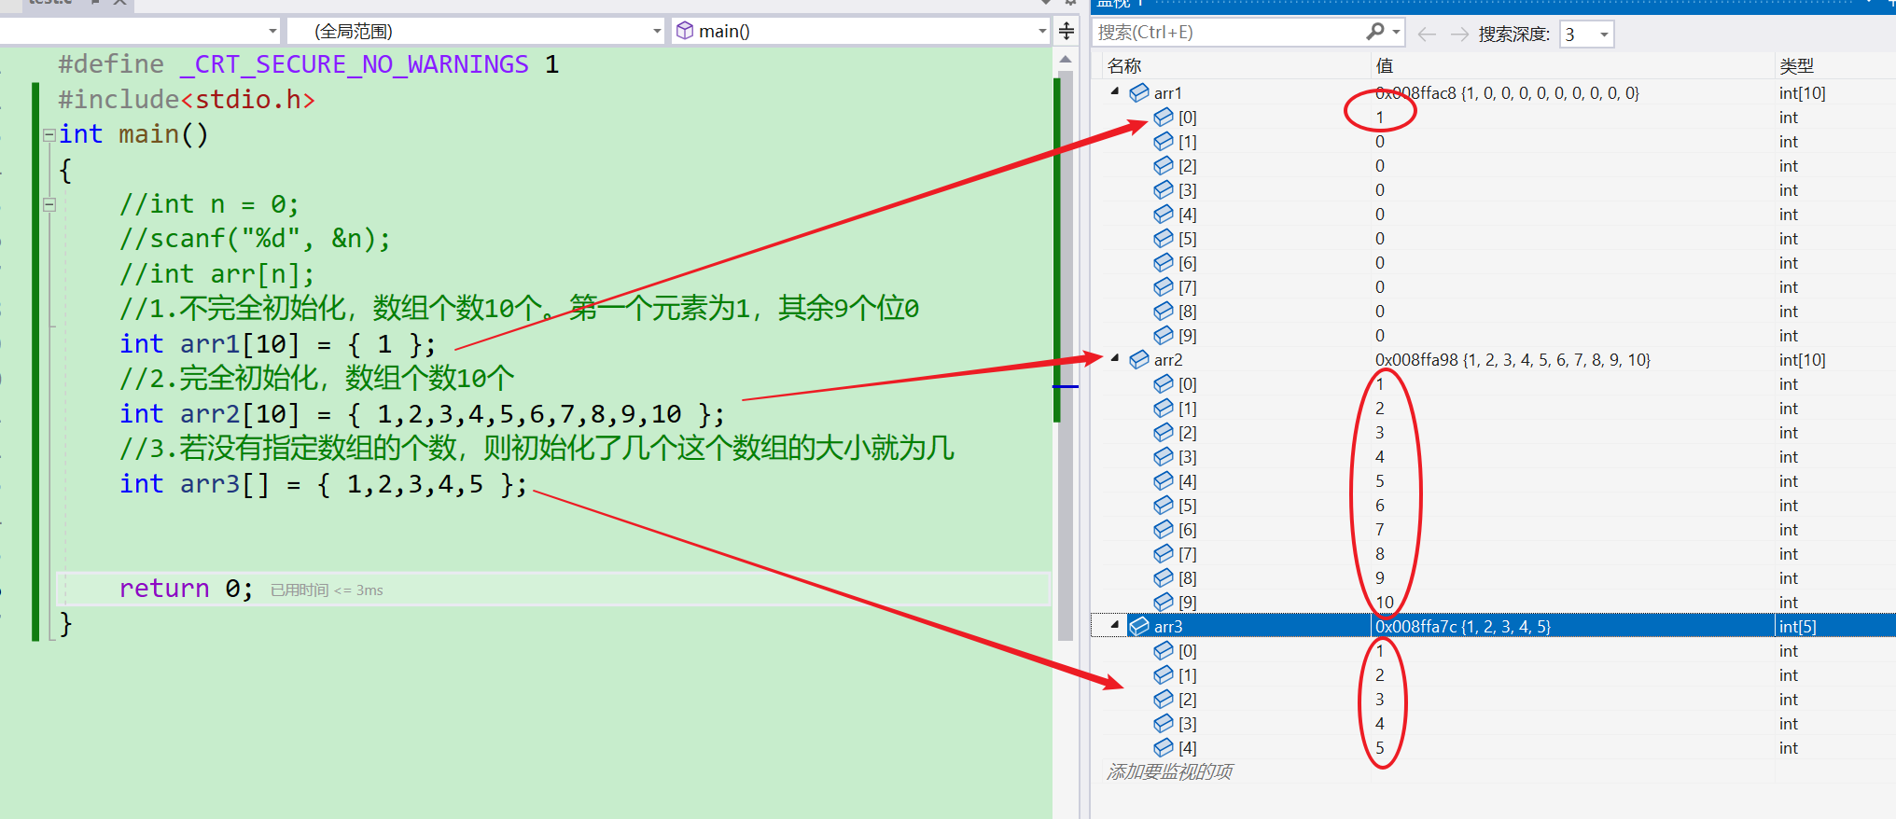Click the watch search (Ctrl+E) input field
Screen dimensions: 1896x819
pyautogui.click(x=1228, y=32)
